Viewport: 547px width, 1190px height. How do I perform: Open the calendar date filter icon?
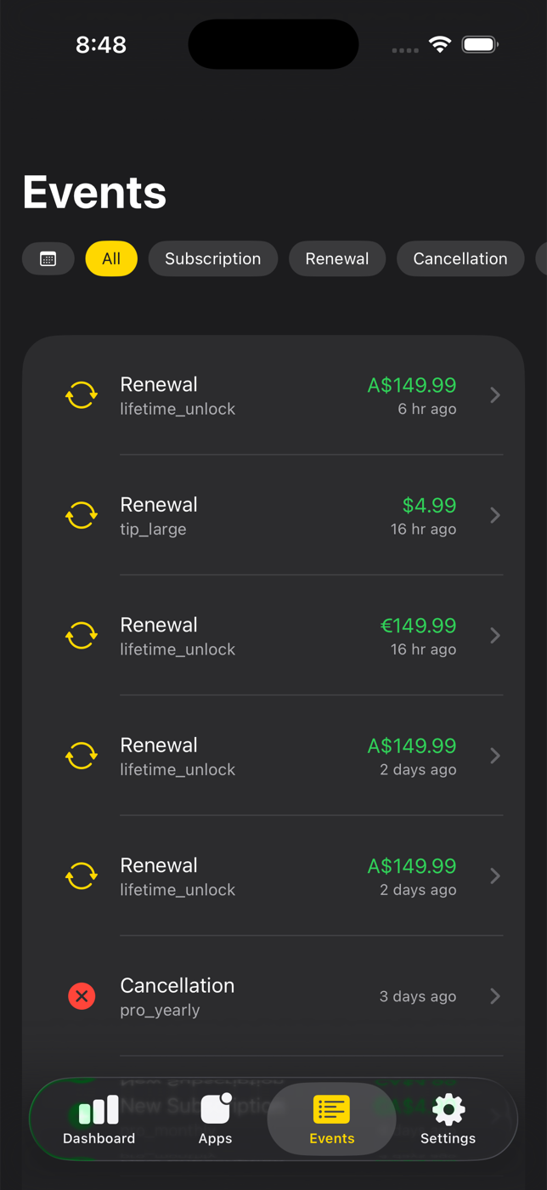48,258
